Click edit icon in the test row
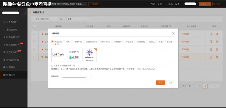Screen dimensions: 226x108 tap(211, 42)
